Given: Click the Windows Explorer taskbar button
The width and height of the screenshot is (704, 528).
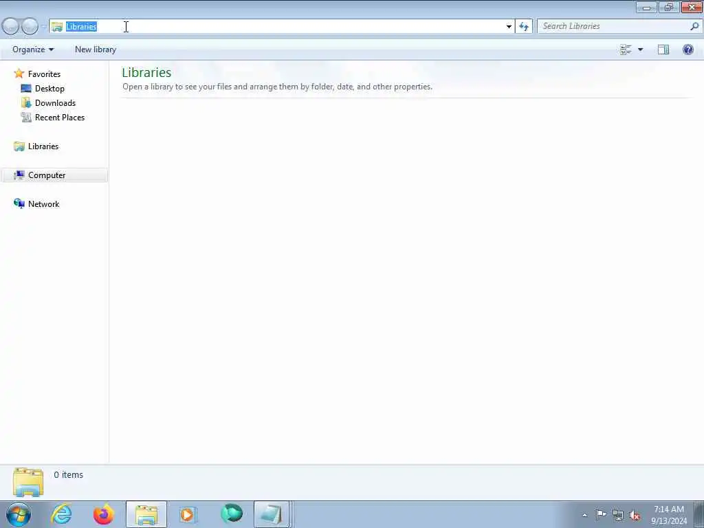Looking at the screenshot, I should 146,514.
